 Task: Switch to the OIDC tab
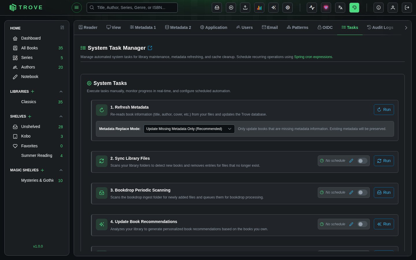pos(325,27)
